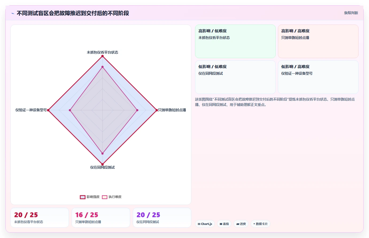Click the outer radar point at right vertex
Screen dimensions: 369x238
tap(157, 110)
